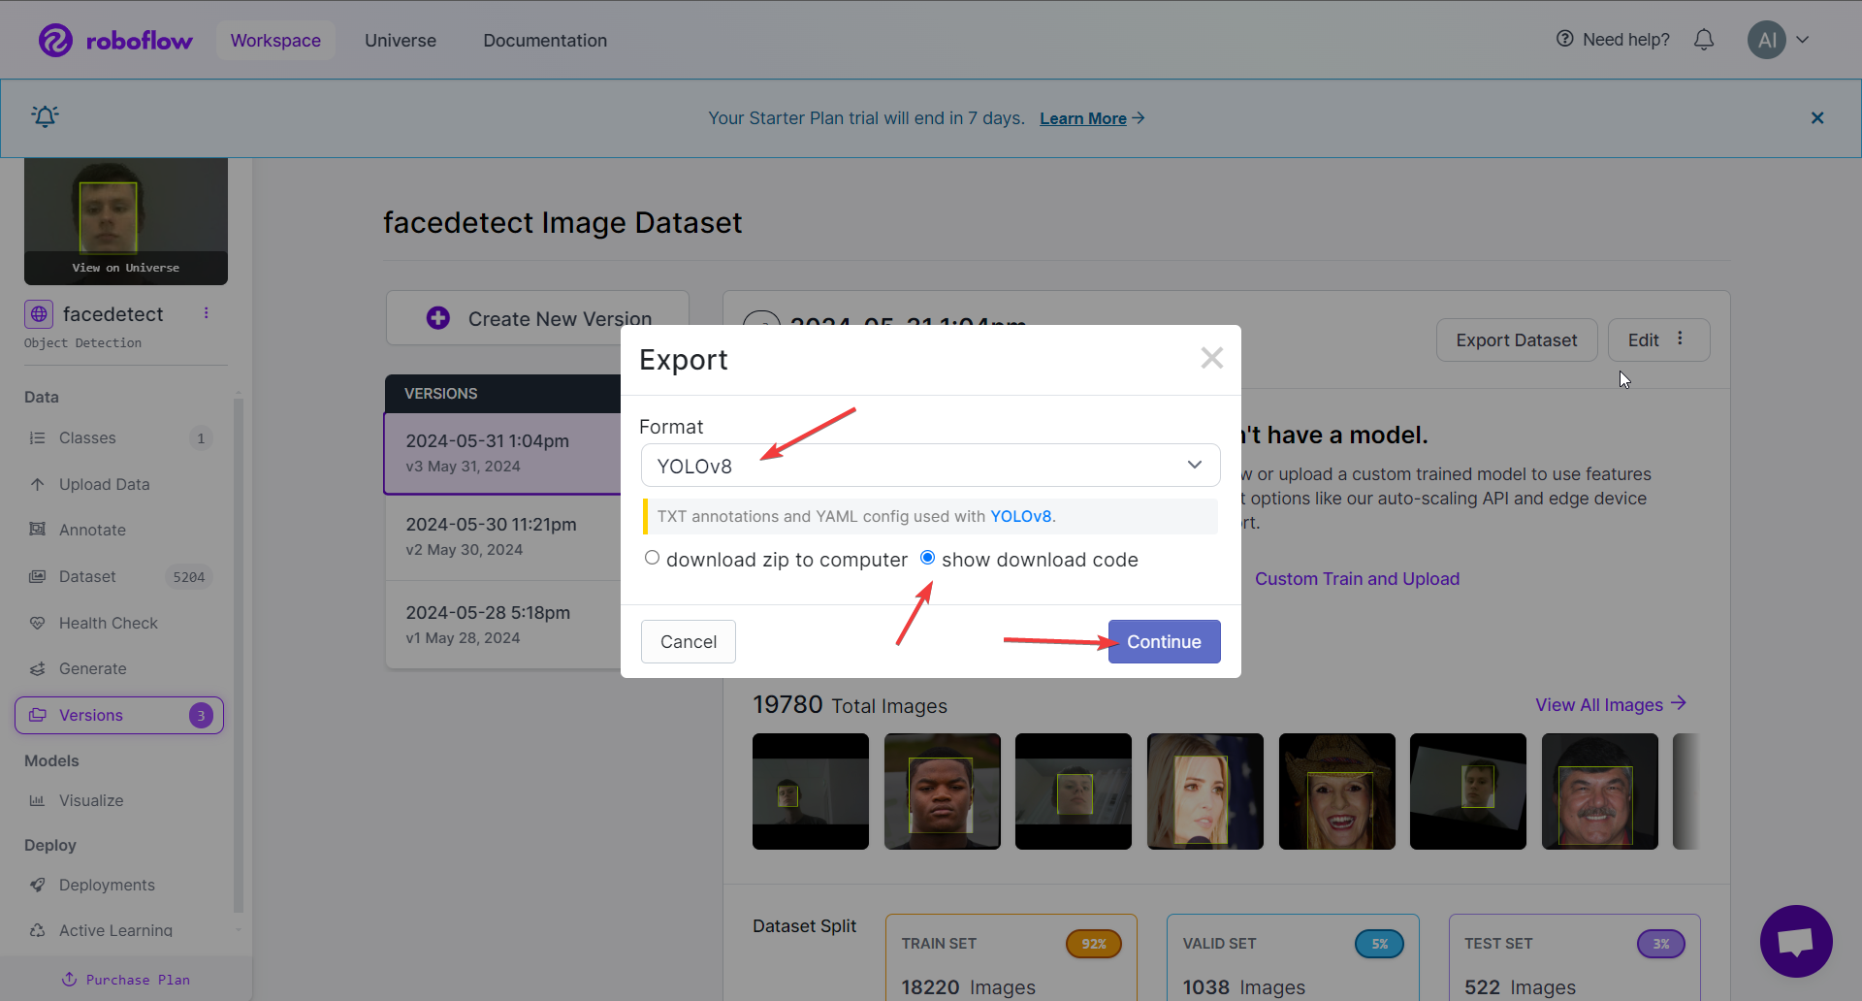Click the Health Check heart icon
The width and height of the screenshot is (1862, 1001).
point(38,623)
